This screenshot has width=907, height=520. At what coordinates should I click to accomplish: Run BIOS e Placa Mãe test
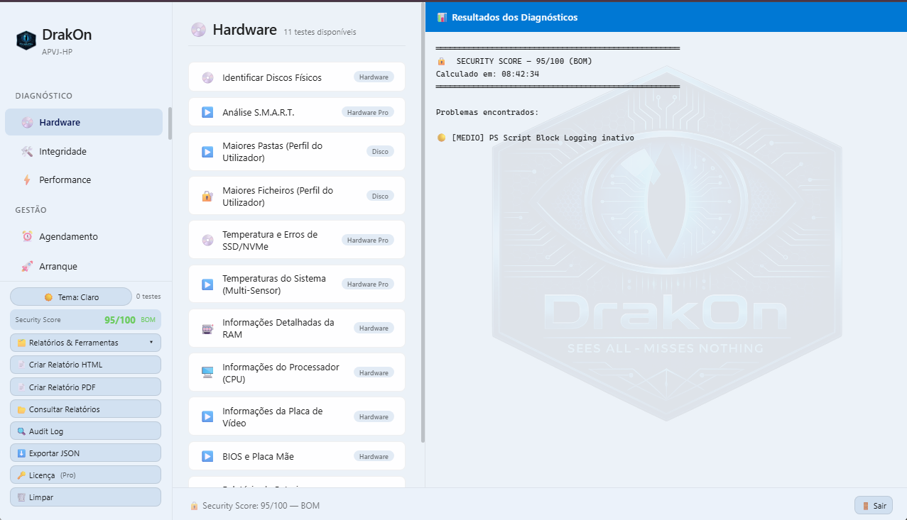[x=297, y=456]
